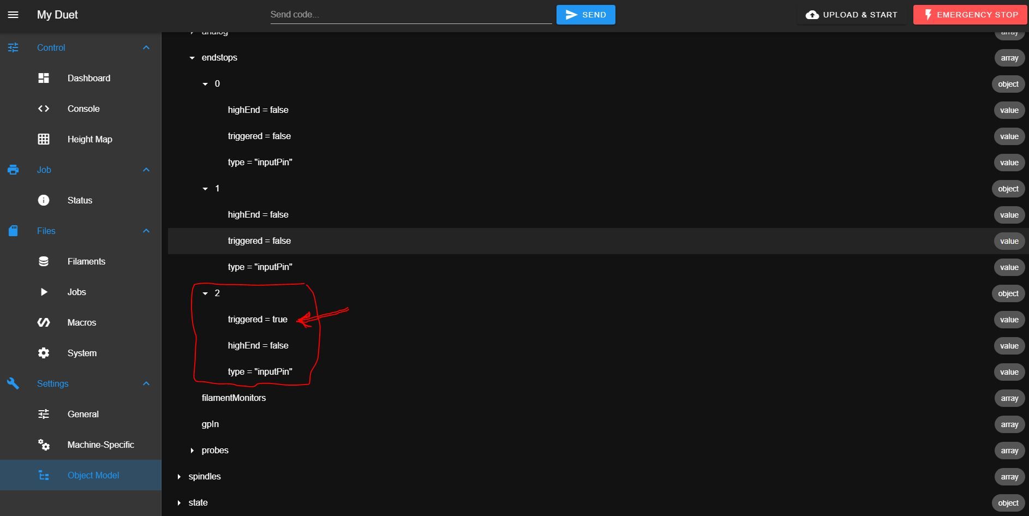Image resolution: width=1029 pixels, height=516 pixels.
Task: Click the Console code brackets icon
Action: click(x=44, y=109)
